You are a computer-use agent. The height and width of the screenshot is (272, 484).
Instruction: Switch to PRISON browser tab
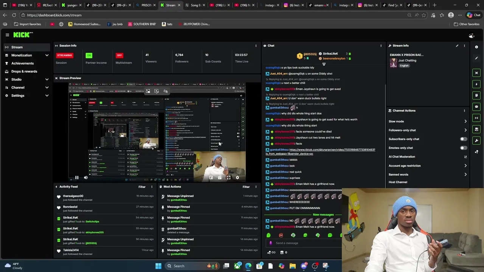(145, 5)
